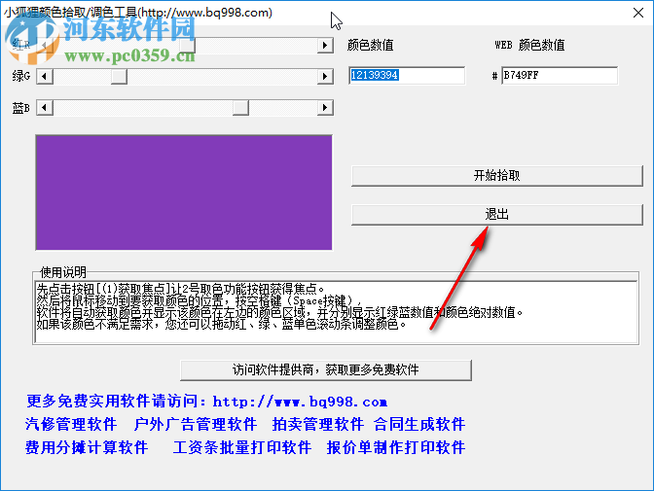Viewport: 654px width, 491px height.
Task: Click the WEB color field showing B749FF
Action: pyautogui.click(x=560, y=76)
